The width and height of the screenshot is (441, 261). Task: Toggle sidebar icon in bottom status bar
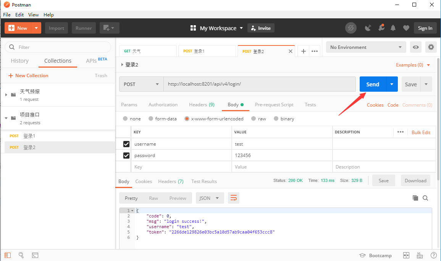8,255
